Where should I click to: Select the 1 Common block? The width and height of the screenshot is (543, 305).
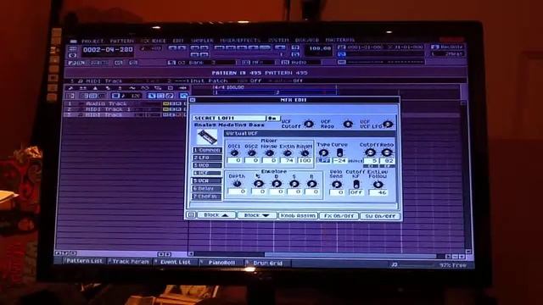click(x=207, y=150)
